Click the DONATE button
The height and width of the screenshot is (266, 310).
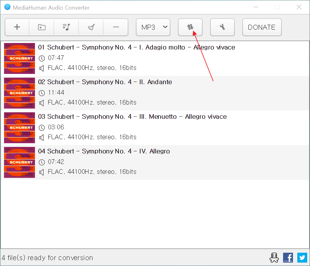pyautogui.click(x=262, y=27)
